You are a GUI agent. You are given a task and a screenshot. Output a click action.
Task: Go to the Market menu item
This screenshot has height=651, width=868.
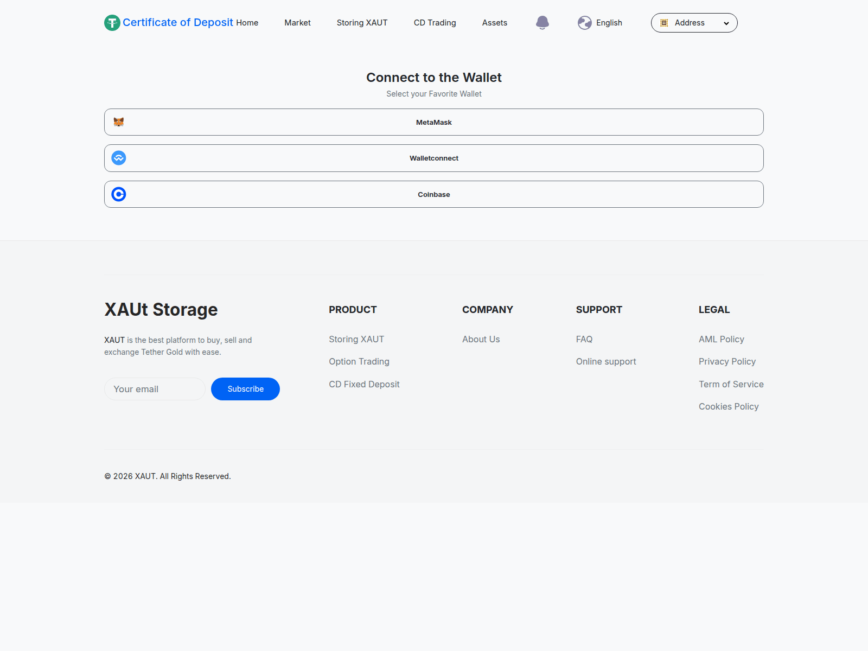[x=297, y=23]
